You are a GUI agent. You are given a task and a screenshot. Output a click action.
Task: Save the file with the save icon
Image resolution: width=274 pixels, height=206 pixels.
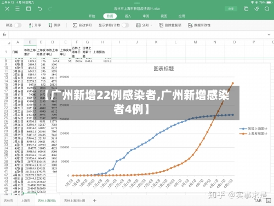pos(28,9)
